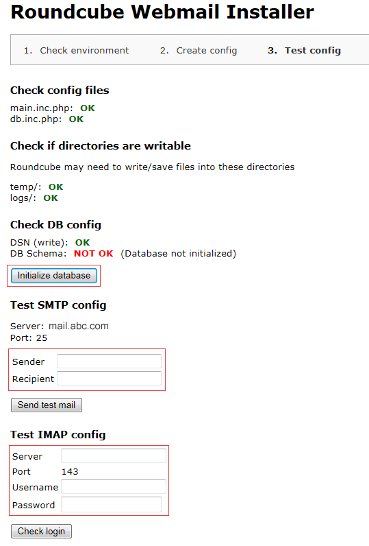
Task: Click the Check config files heading
Action: (x=60, y=90)
